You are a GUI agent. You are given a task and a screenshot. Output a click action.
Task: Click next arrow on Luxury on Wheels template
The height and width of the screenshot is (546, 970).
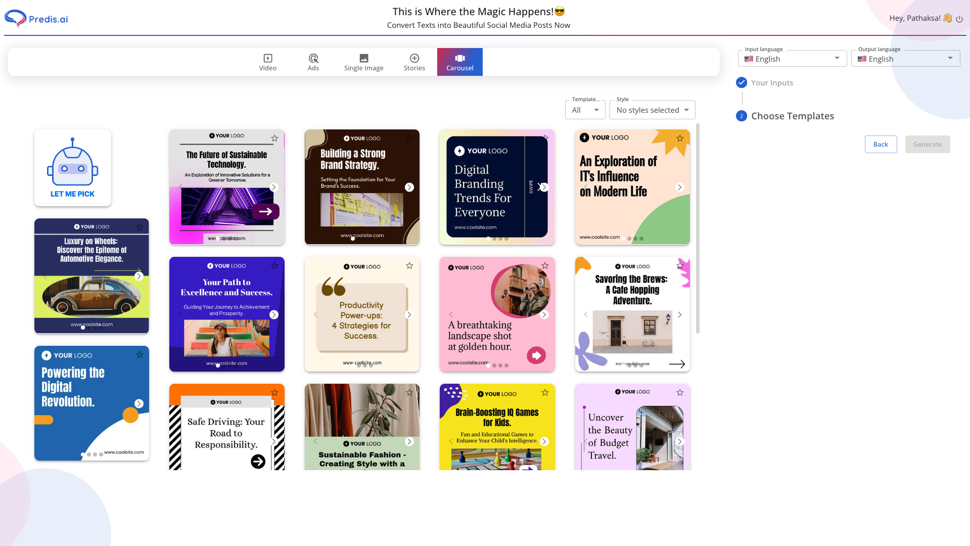coord(139,277)
